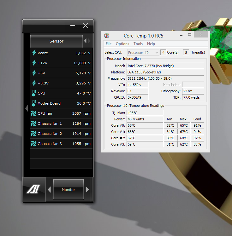Click the Thread(s) count box showing 8
232x236 pixels.
186,53
